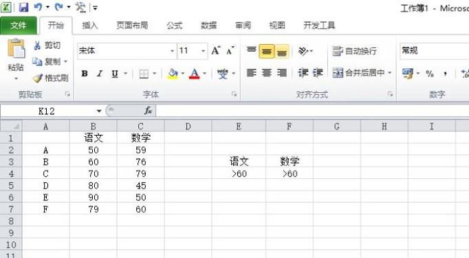469x258 pixels.
Task: Apply cell borders icon
Action: tap(144, 74)
